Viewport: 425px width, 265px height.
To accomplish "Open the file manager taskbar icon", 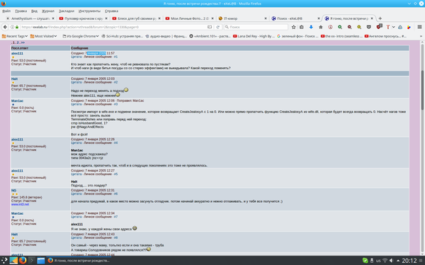I will tap(41, 260).
